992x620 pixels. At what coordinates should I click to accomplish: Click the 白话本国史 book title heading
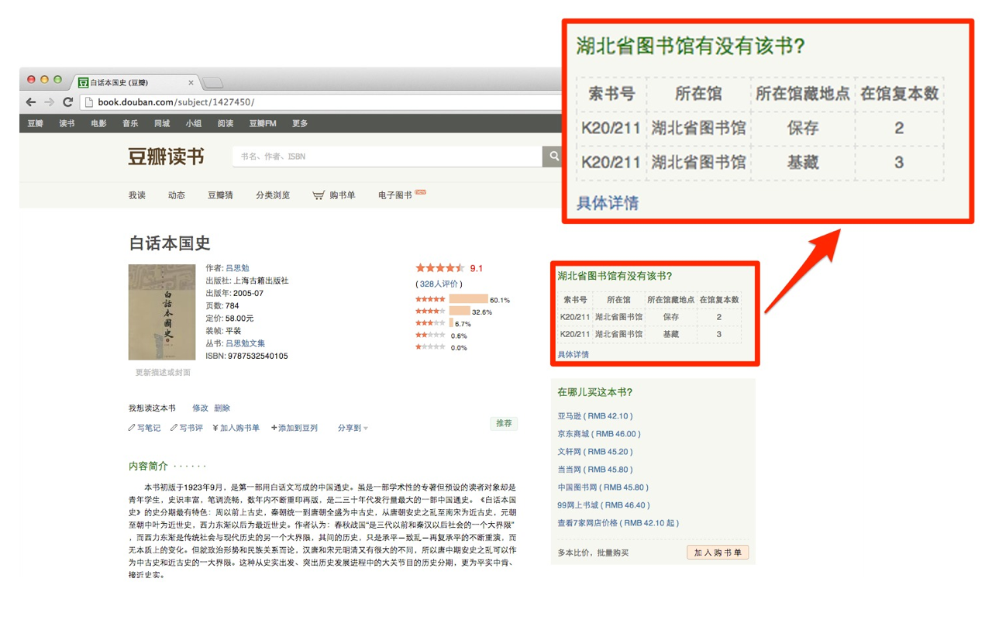(170, 243)
